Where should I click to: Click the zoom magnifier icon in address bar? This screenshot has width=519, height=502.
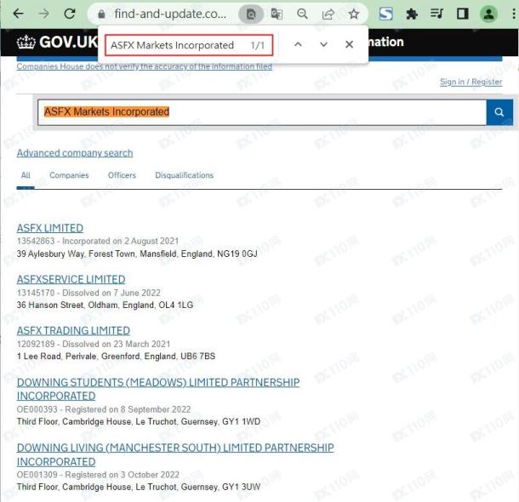pos(302,14)
